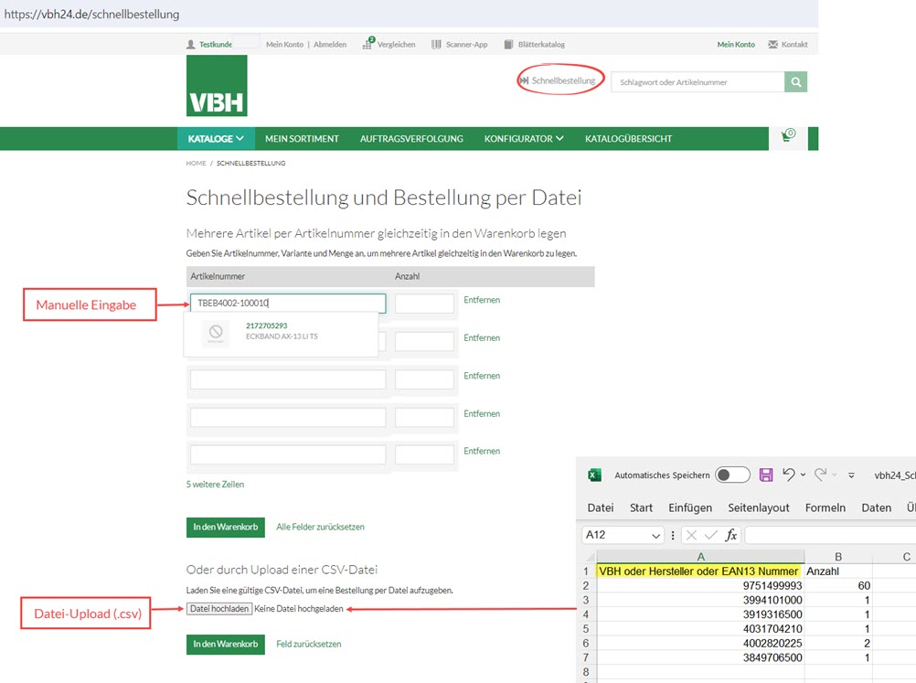
Task: Switch to Excel Formeln tab
Action: 825,507
